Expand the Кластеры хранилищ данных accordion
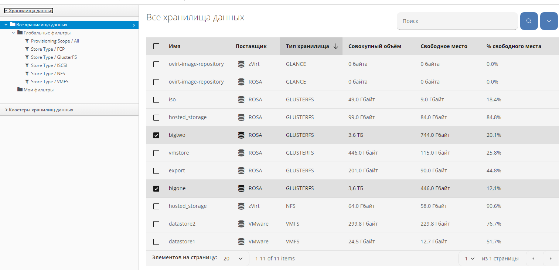559x270 pixels. tap(41, 110)
